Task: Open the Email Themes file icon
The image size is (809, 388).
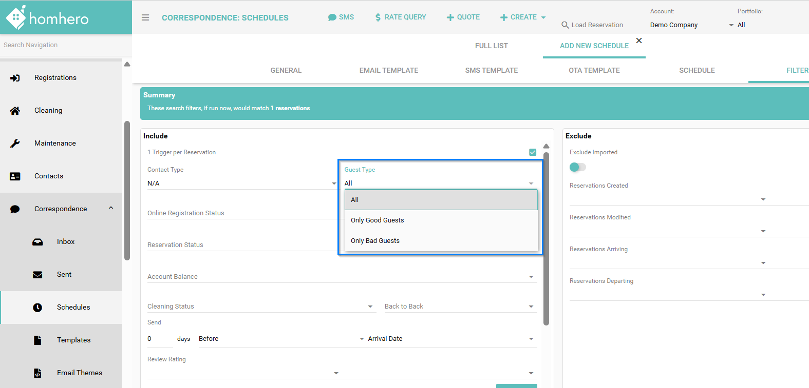Action: point(37,373)
